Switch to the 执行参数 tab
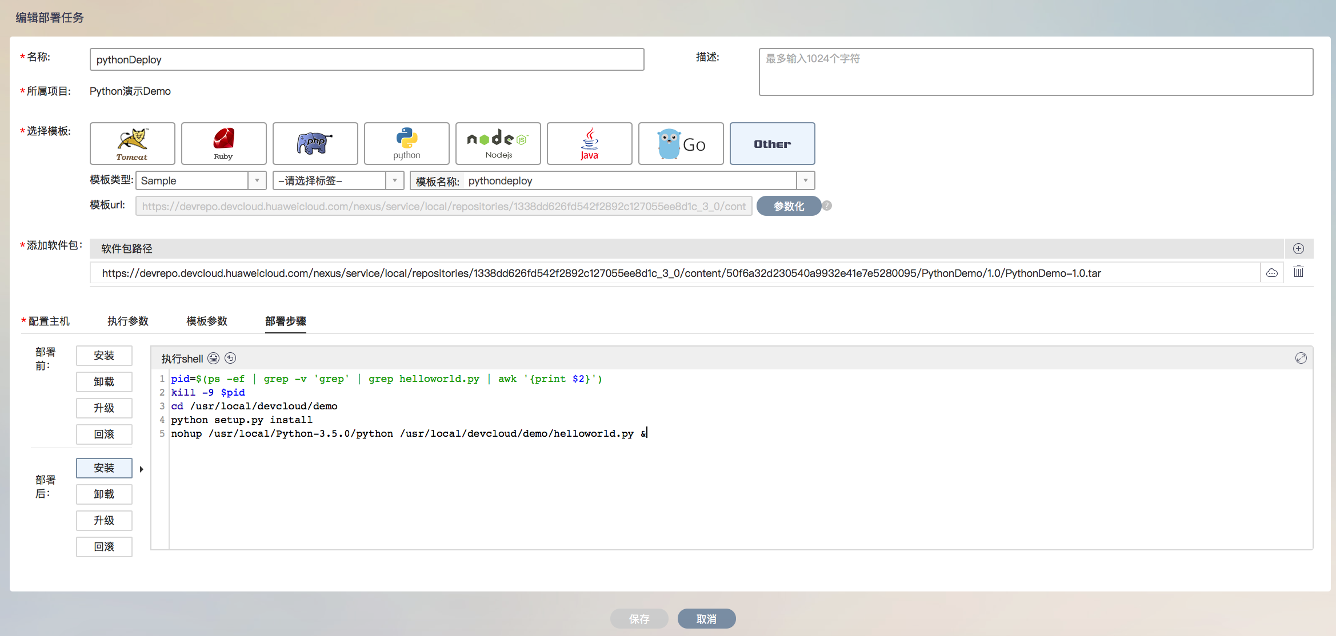The width and height of the screenshot is (1336, 636). [x=128, y=321]
